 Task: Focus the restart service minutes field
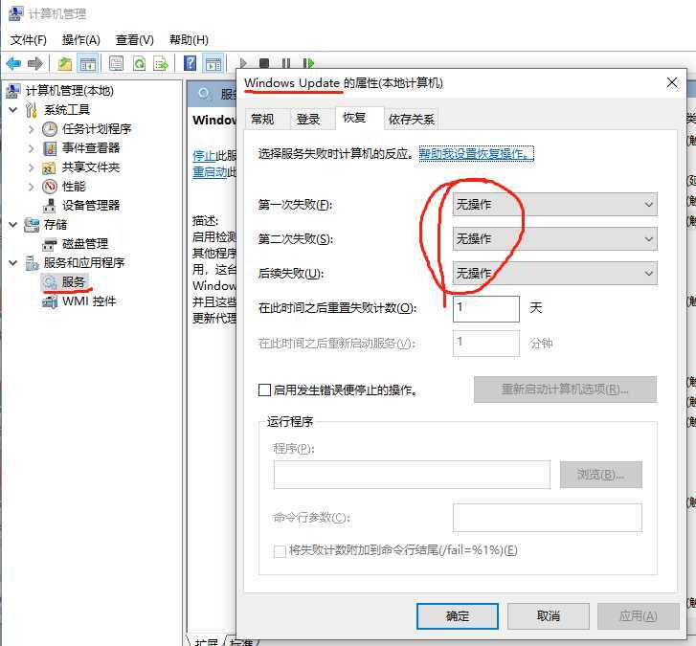coord(486,344)
